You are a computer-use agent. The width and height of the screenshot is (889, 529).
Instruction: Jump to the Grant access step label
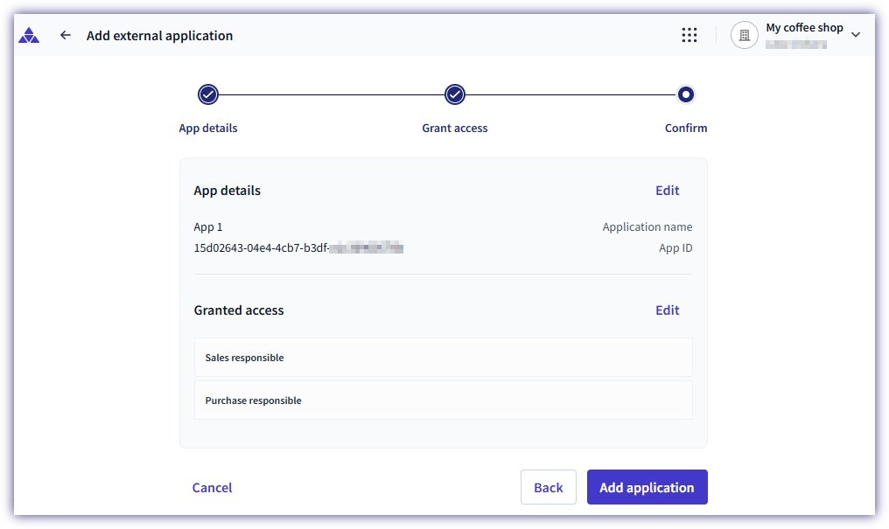click(455, 128)
